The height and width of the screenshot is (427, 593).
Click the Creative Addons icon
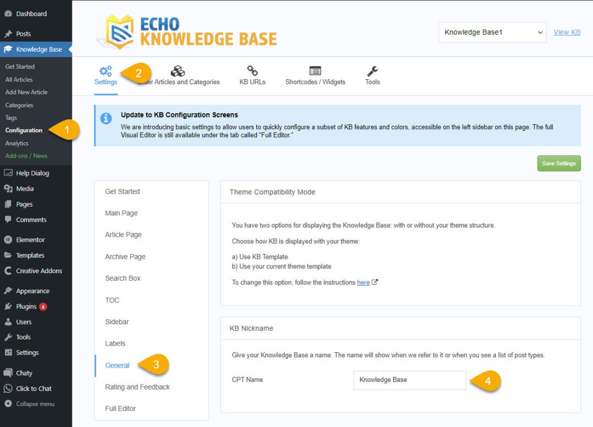(x=8, y=271)
